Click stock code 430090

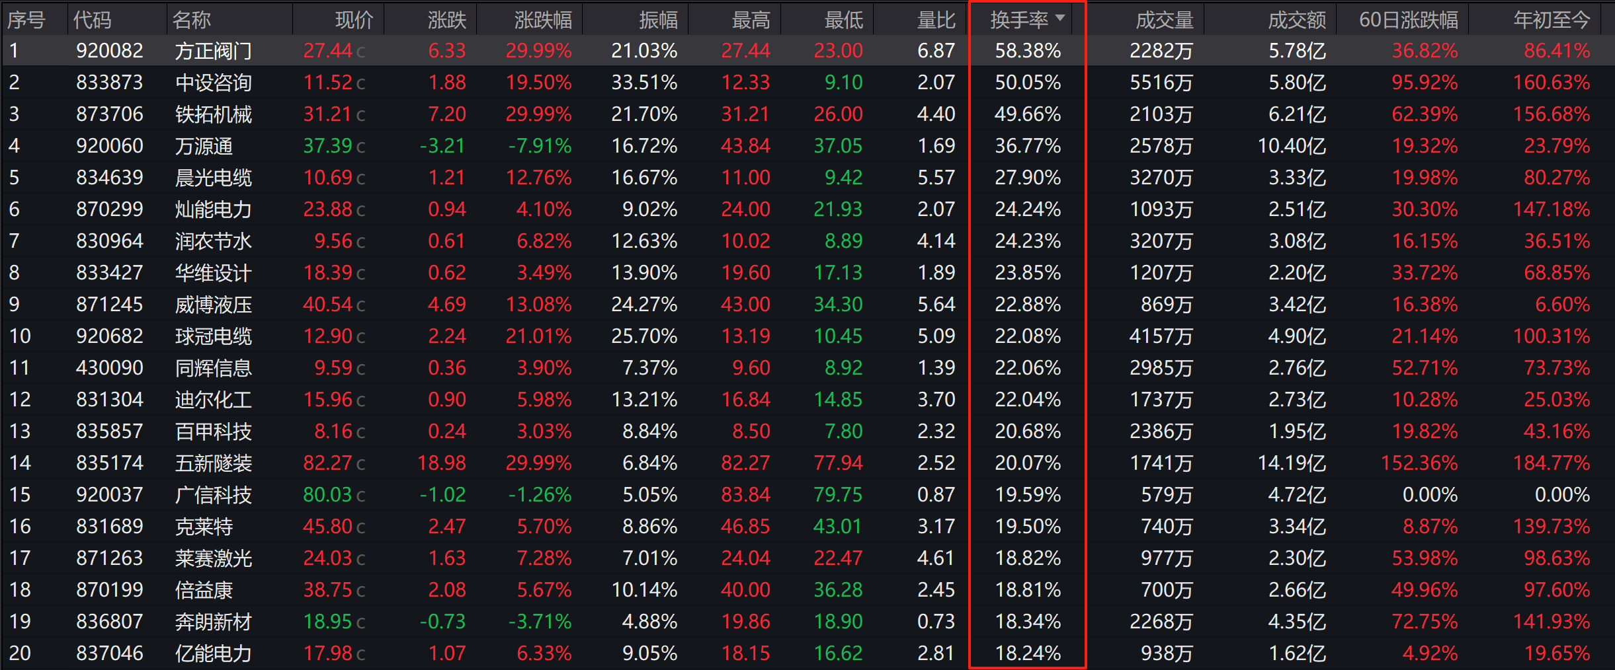click(x=110, y=368)
